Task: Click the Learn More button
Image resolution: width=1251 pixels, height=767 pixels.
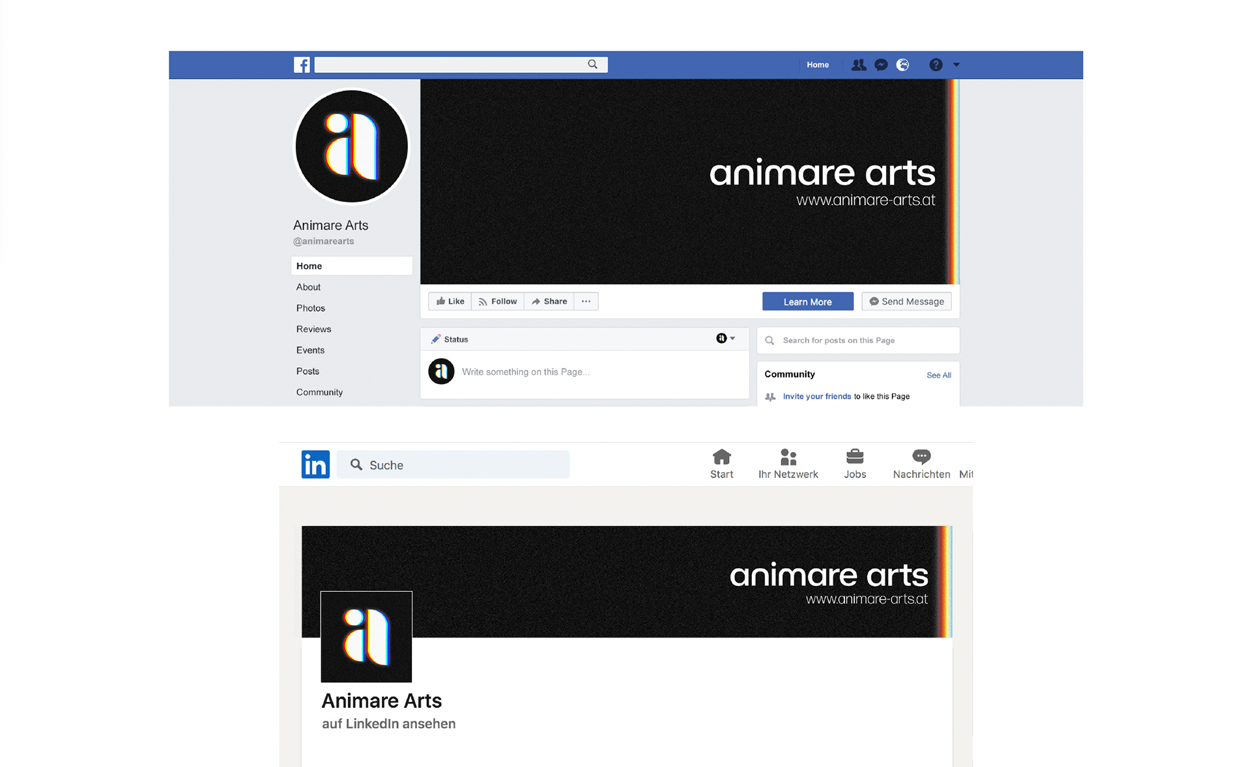Action: click(807, 301)
